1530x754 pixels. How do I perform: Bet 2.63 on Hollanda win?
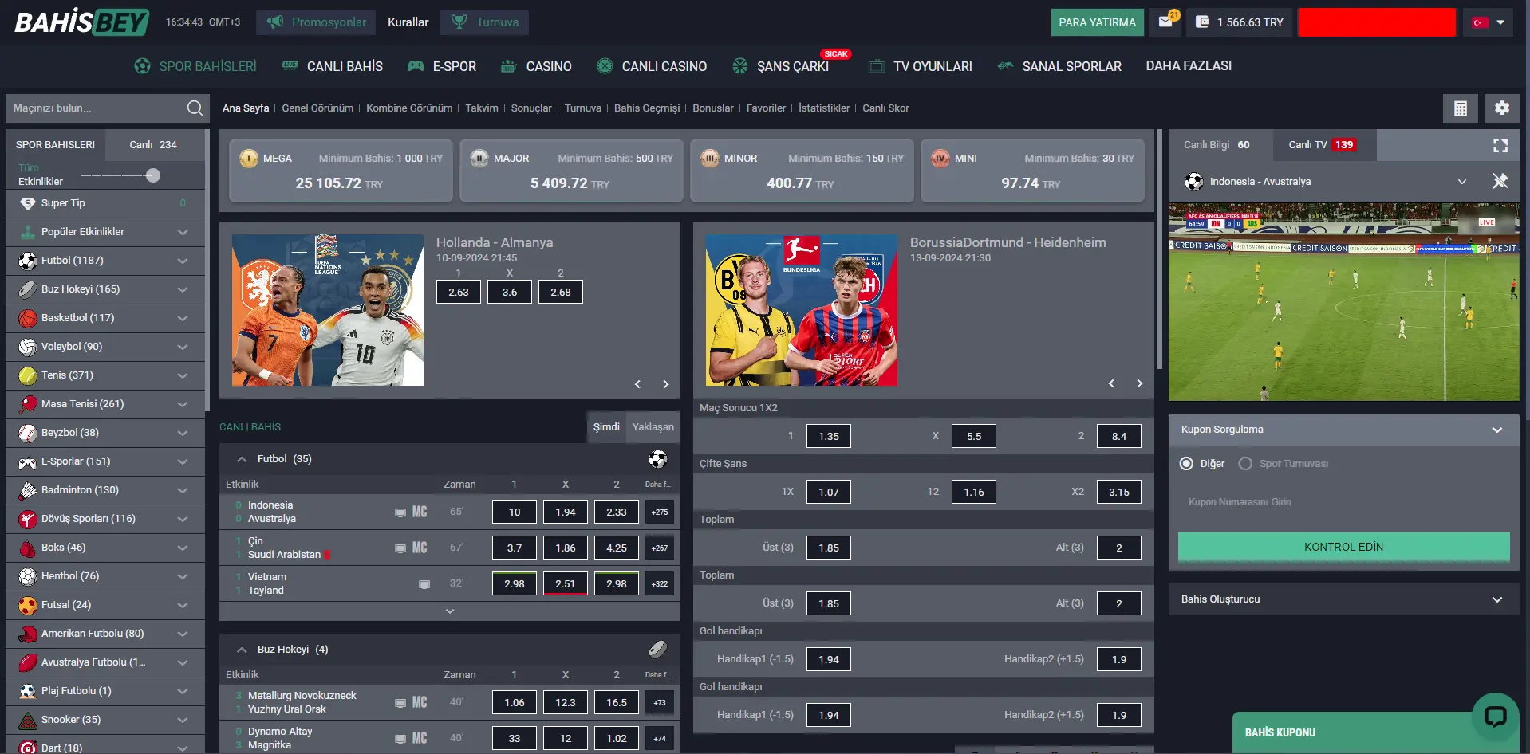459,292
